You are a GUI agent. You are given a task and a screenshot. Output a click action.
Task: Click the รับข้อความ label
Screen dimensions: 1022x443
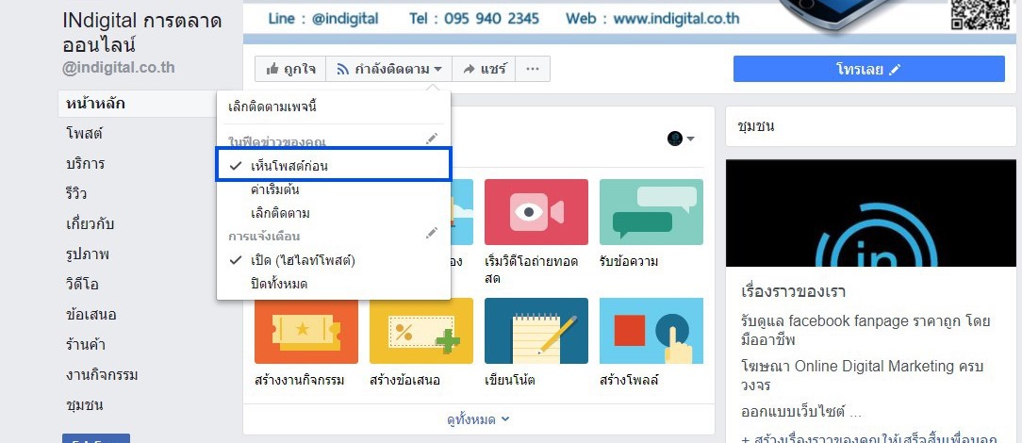point(629,262)
